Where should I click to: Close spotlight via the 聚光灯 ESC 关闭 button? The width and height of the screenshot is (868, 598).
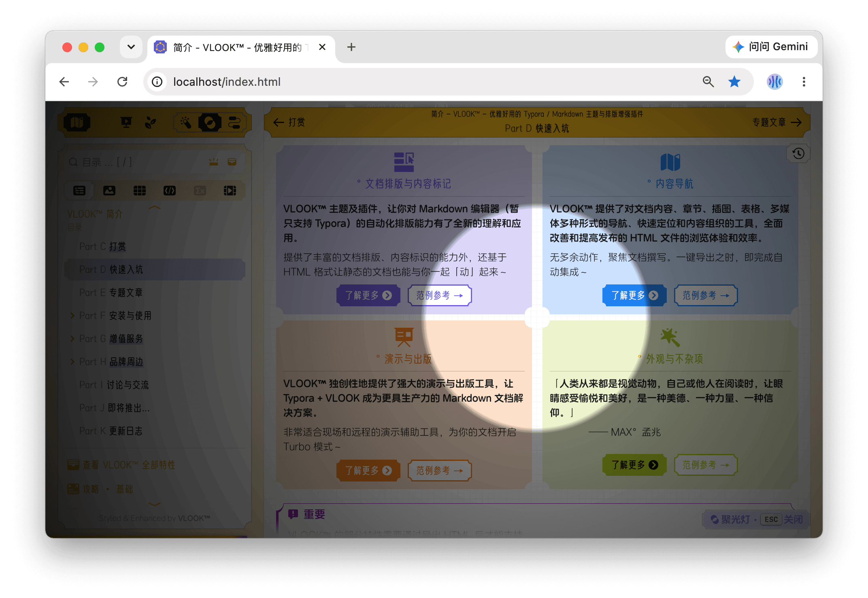click(x=756, y=520)
